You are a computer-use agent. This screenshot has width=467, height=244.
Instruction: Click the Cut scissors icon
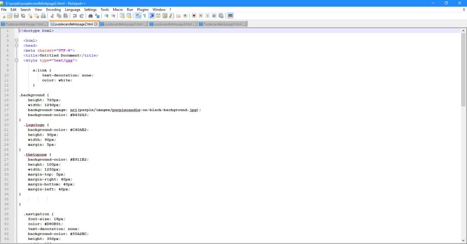tap(52, 15)
